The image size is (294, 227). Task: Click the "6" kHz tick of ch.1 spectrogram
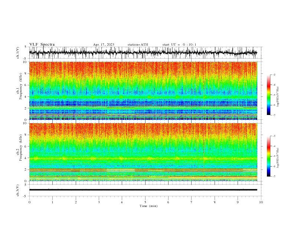[x=26, y=85]
